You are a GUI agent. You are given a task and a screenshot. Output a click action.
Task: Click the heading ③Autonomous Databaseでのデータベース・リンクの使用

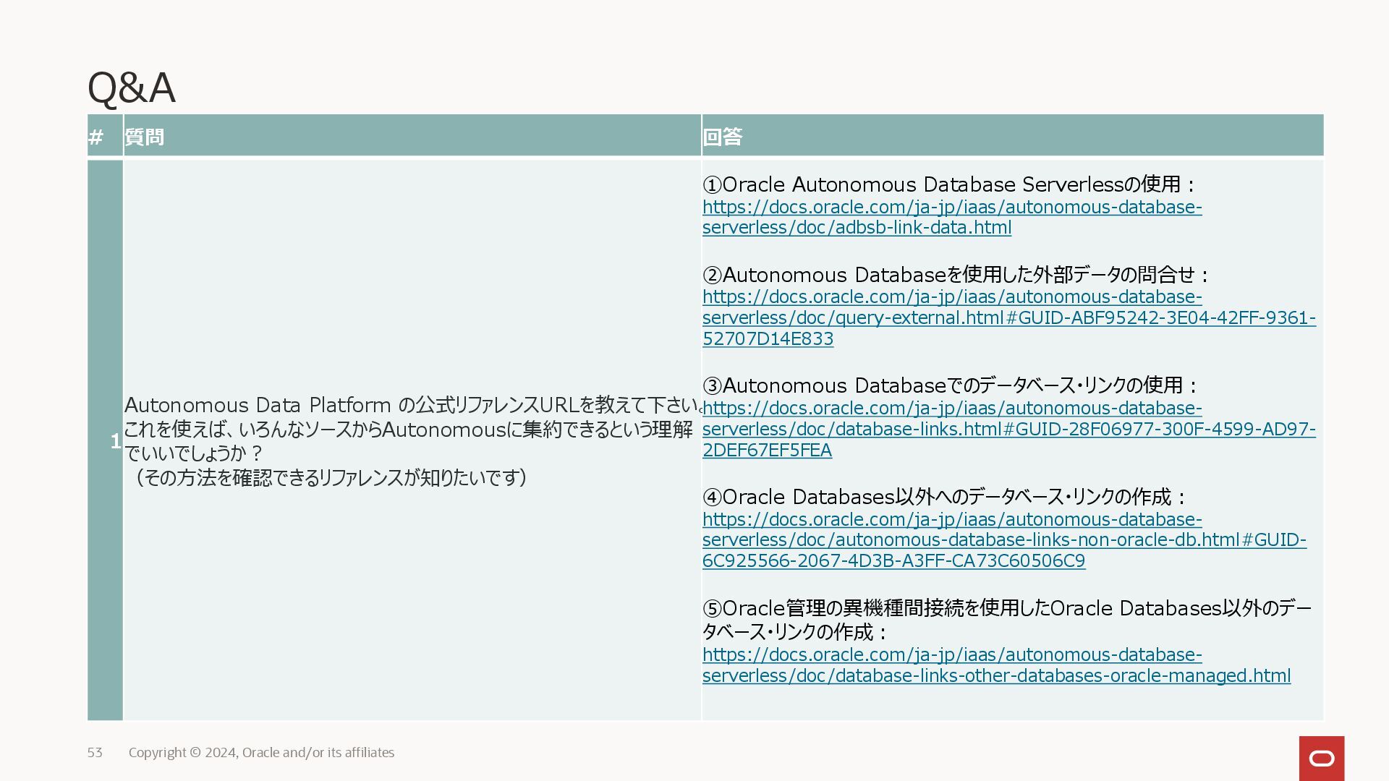pyautogui.click(x=951, y=385)
